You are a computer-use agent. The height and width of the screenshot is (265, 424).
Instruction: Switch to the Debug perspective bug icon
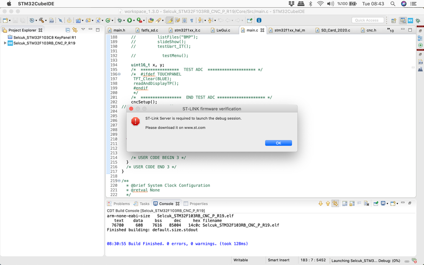[418, 20]
